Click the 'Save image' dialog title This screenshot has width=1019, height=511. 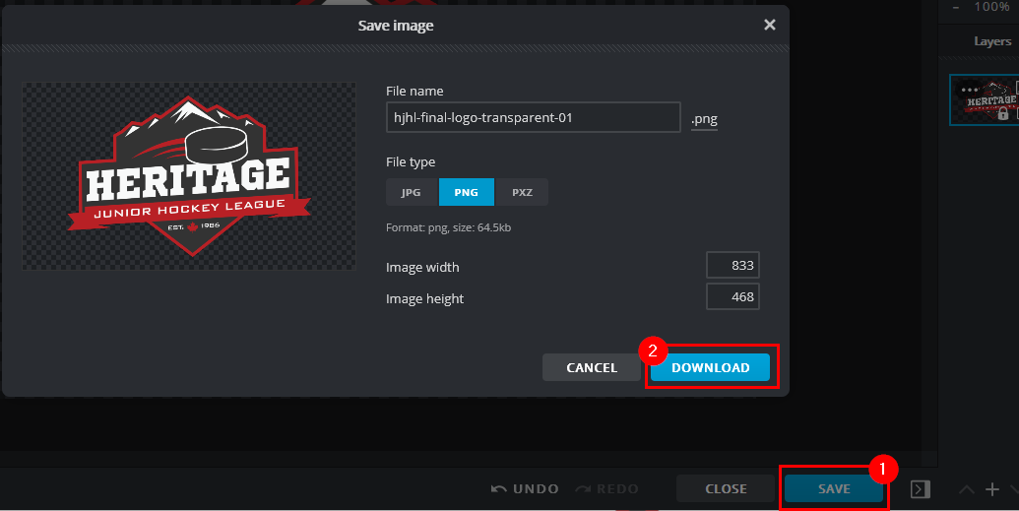396,26
